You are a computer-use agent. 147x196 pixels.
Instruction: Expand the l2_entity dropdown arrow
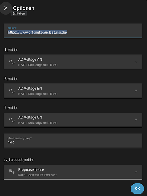click(x=136, y=91)
